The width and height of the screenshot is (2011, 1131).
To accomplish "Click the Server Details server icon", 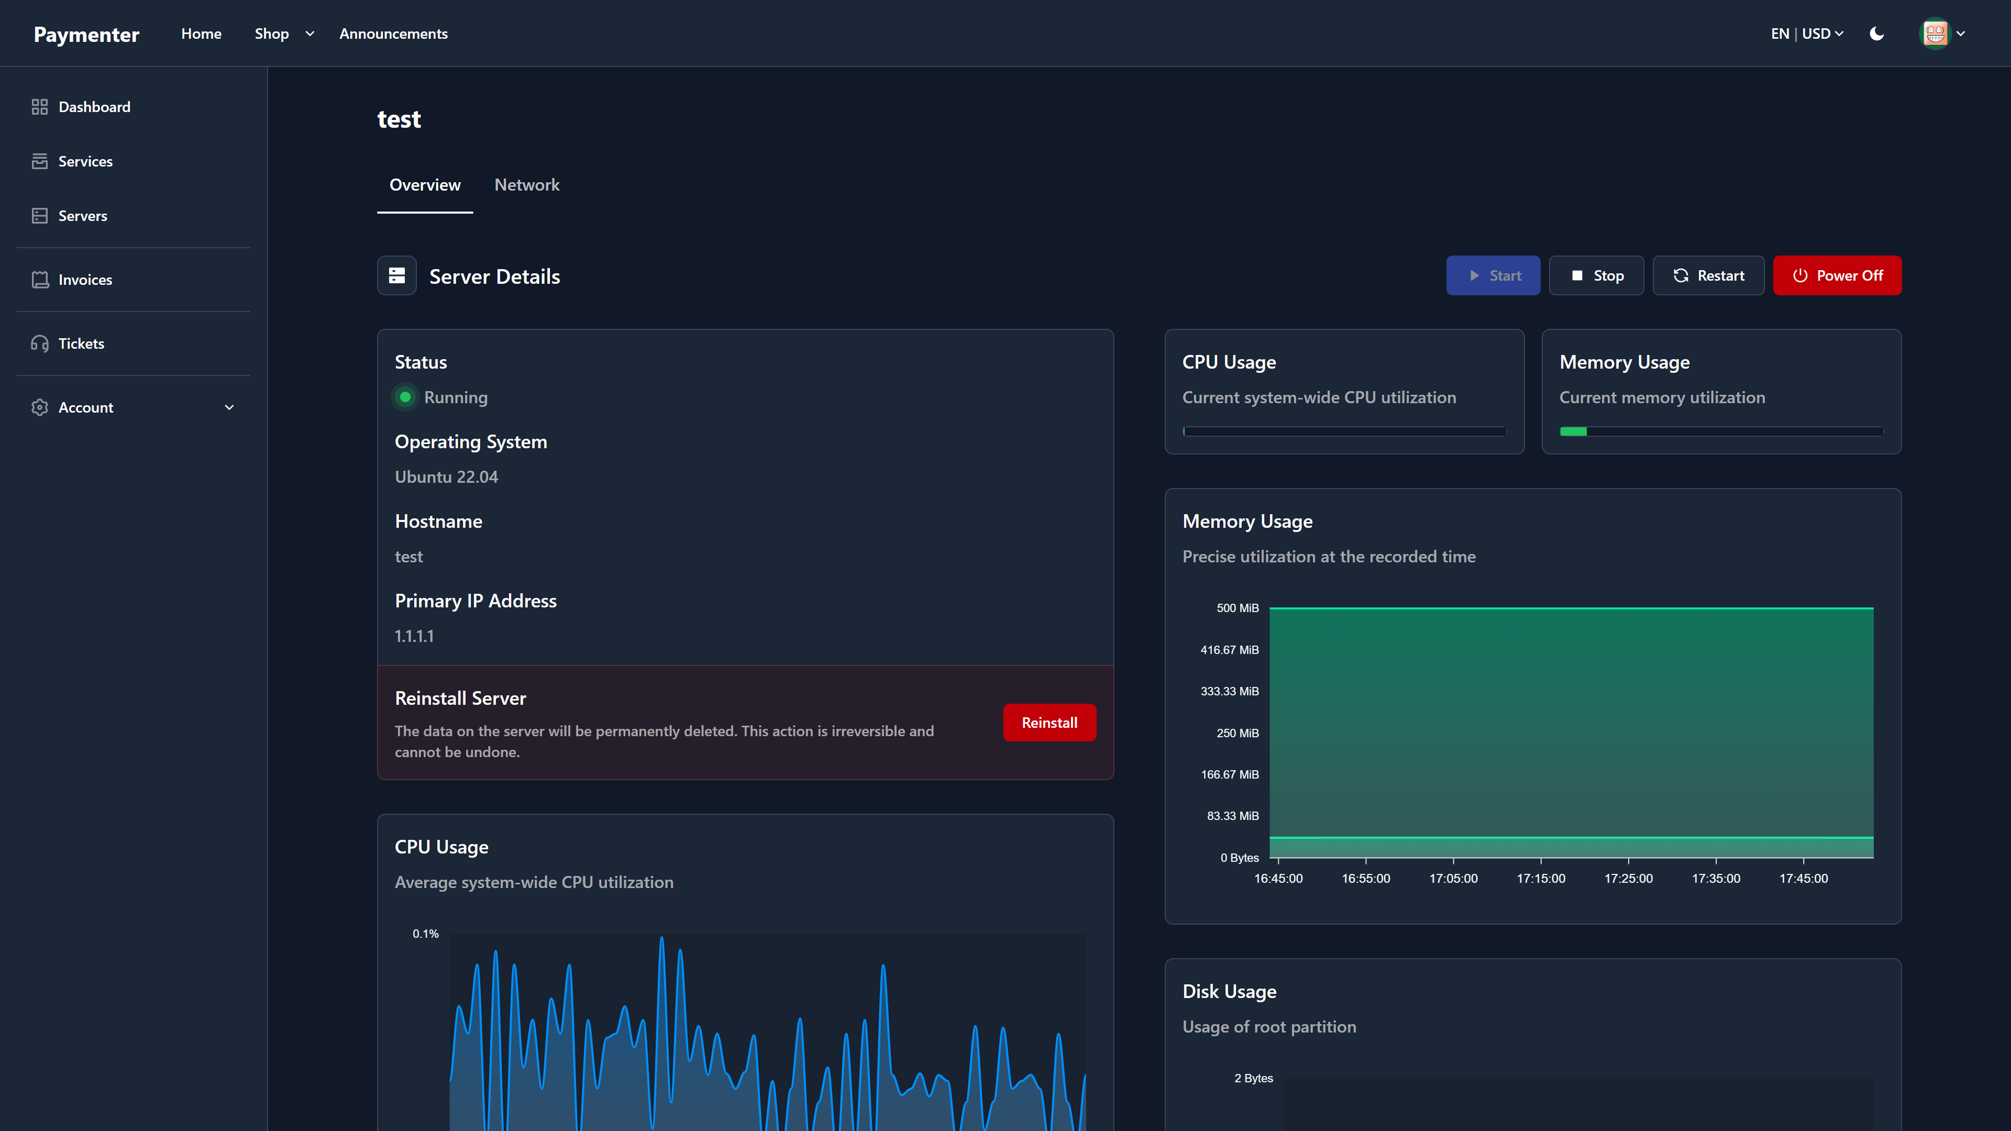I will coord(396,275).
